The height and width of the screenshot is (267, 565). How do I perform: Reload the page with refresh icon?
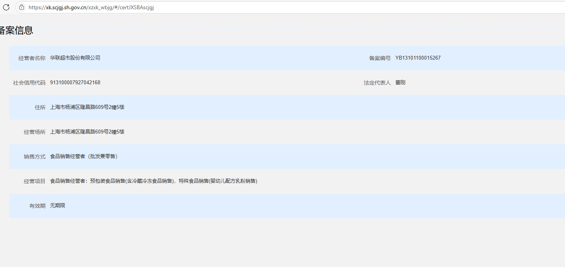pyautogui.click(x=6, y=7)
